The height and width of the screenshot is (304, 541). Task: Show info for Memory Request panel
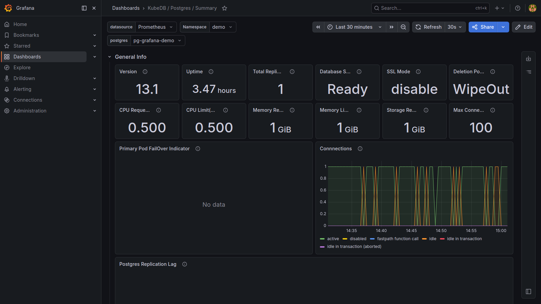click(292, 110)
